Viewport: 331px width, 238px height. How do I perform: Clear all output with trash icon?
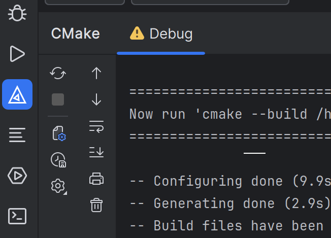[x=96, y=205]
